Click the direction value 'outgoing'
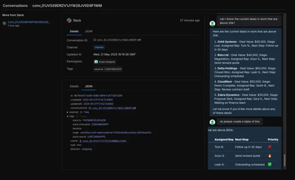Viewport: 295px width, 180px height. [87, 149]
